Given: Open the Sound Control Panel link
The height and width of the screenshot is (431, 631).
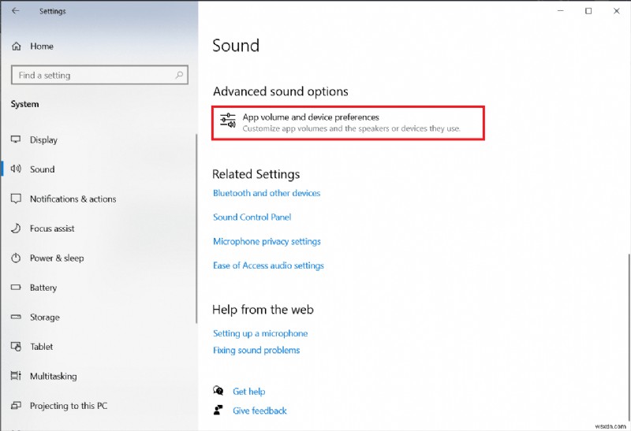Looking at the screenshot, I should (x=252, y=217).
